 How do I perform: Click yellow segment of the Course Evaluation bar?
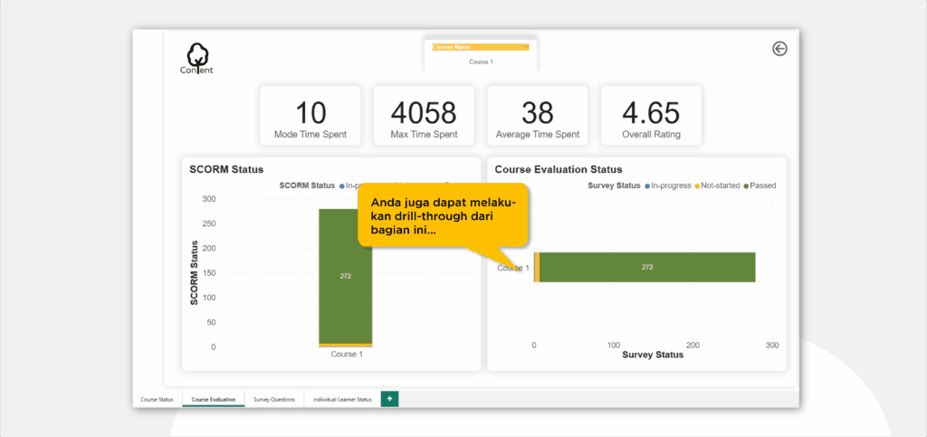pyautogui.click(x=537, y=267)
